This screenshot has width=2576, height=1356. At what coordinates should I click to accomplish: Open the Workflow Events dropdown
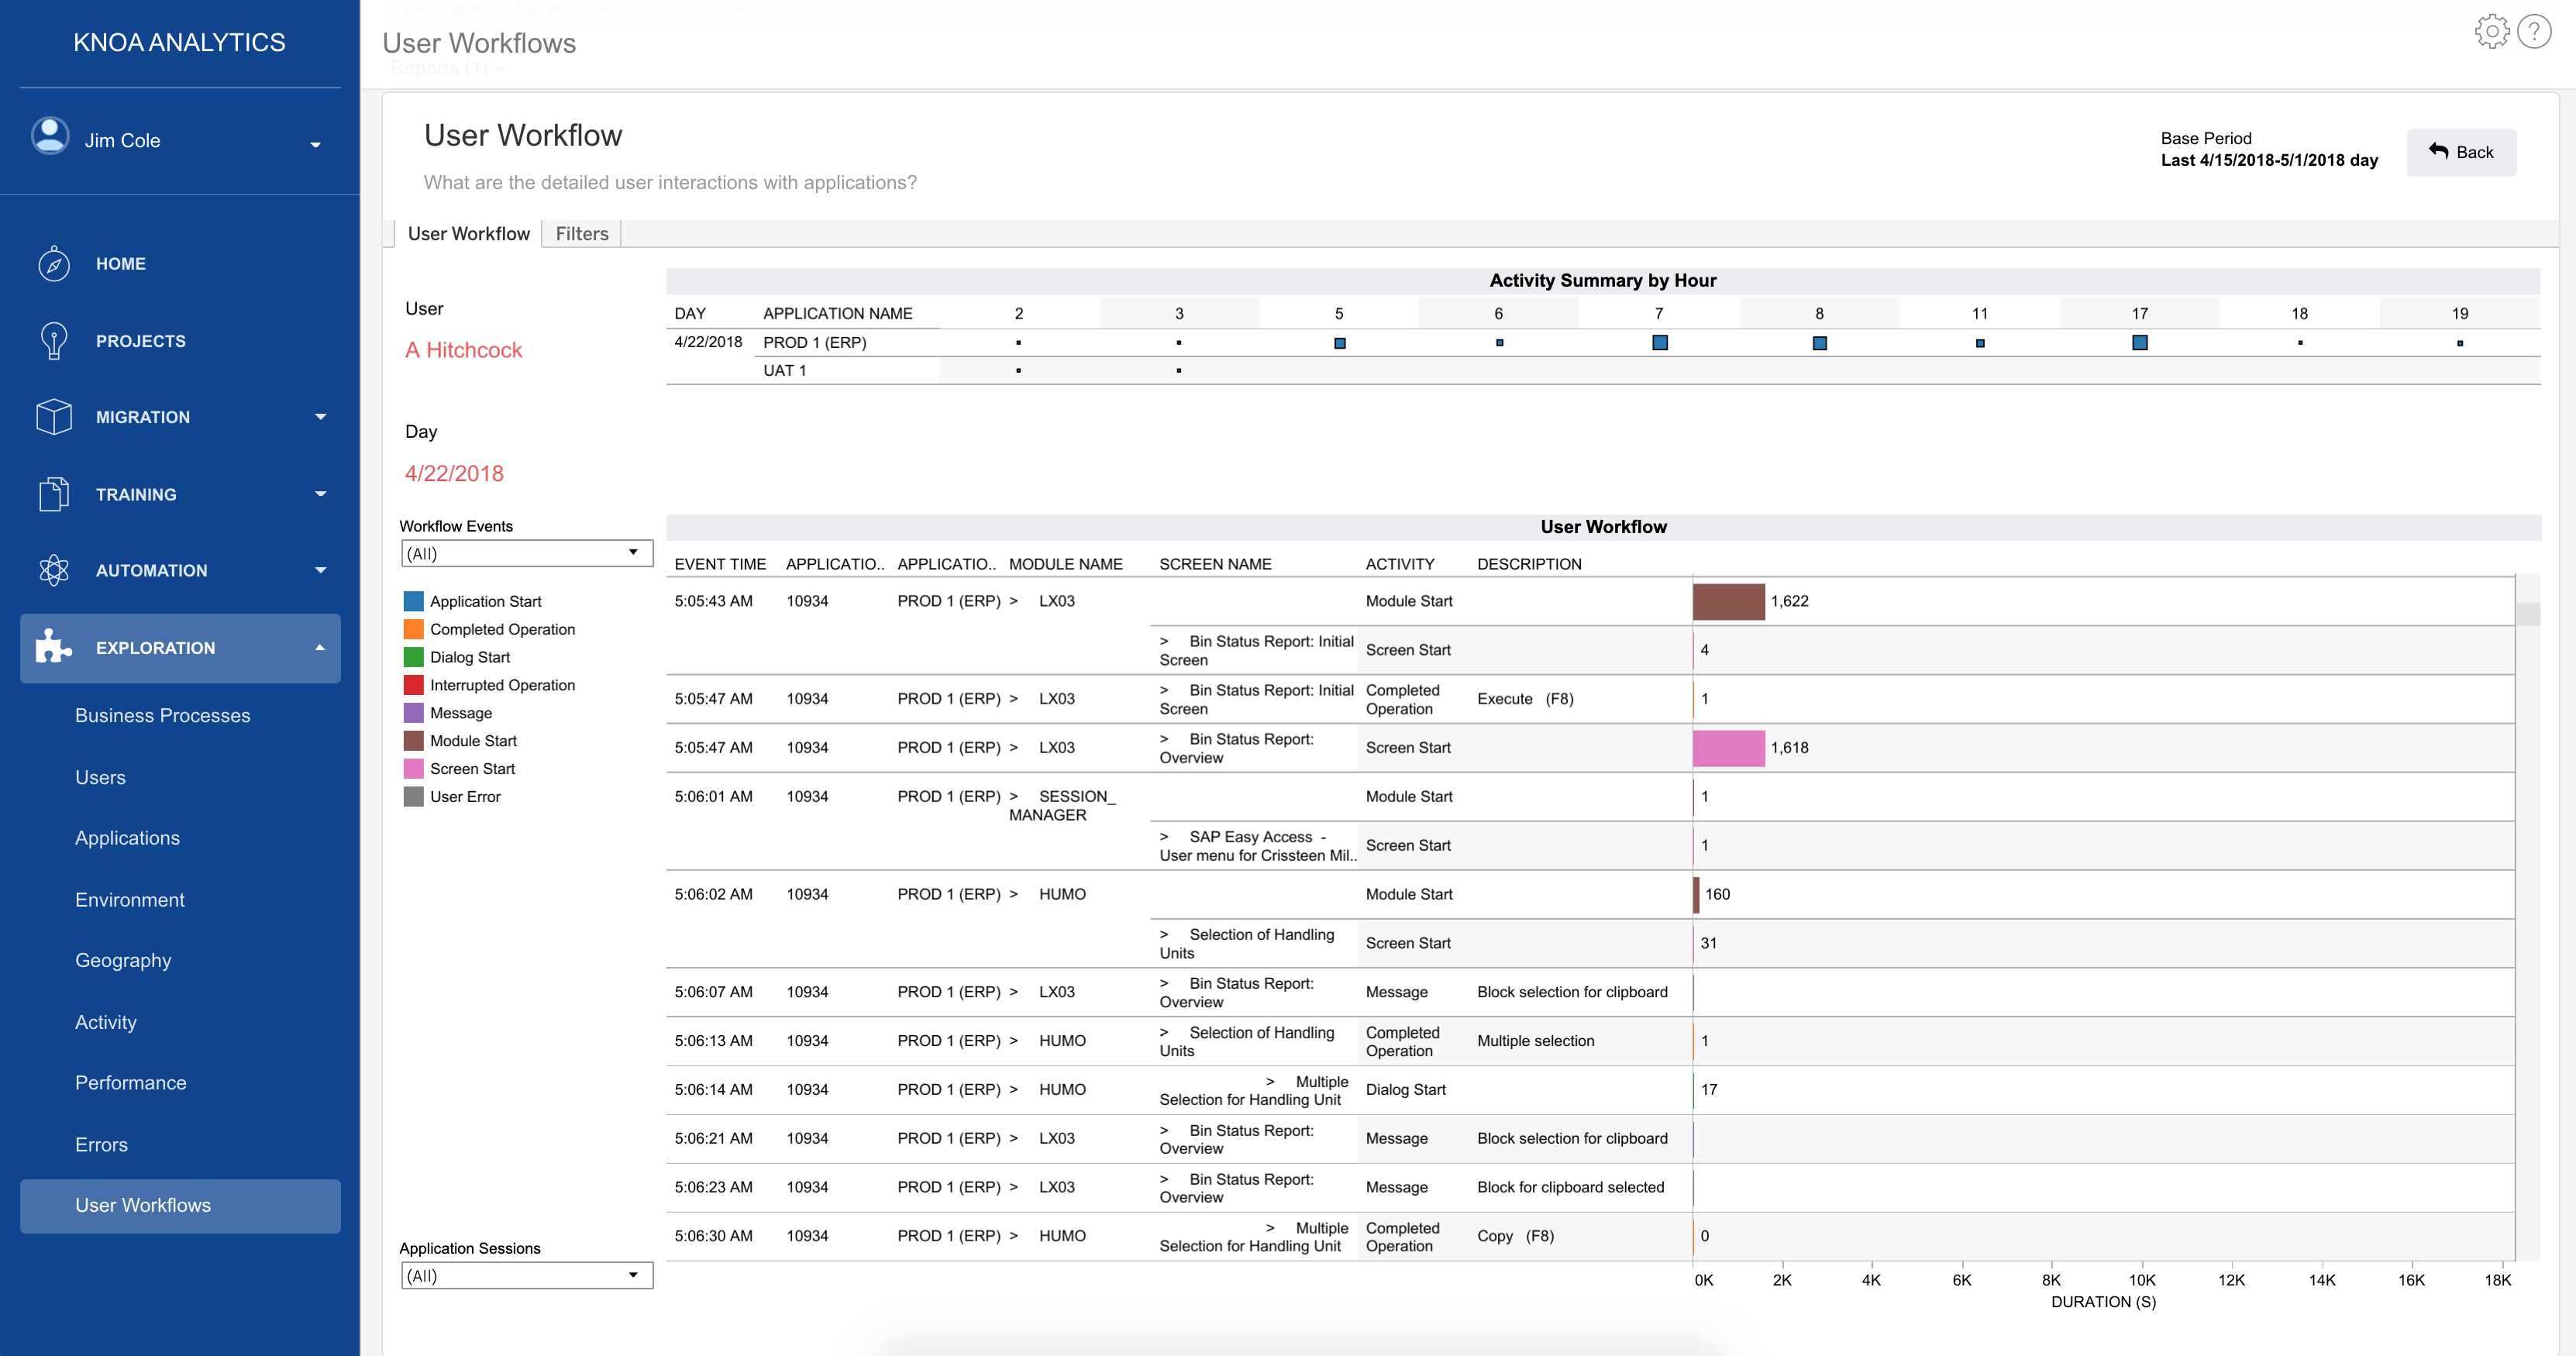click(x=526, y=553)
